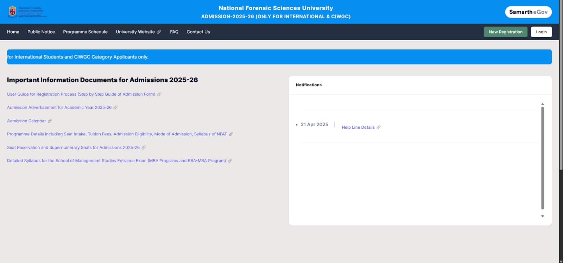Click the National Forensic Sciences University logo

click(27, 12)
